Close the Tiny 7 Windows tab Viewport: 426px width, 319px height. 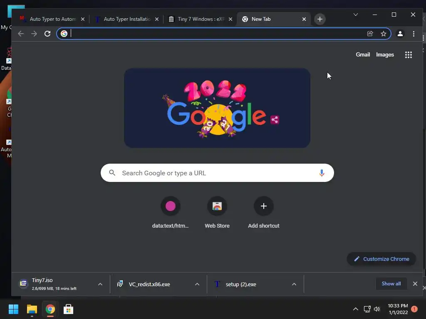coord(230,19)
